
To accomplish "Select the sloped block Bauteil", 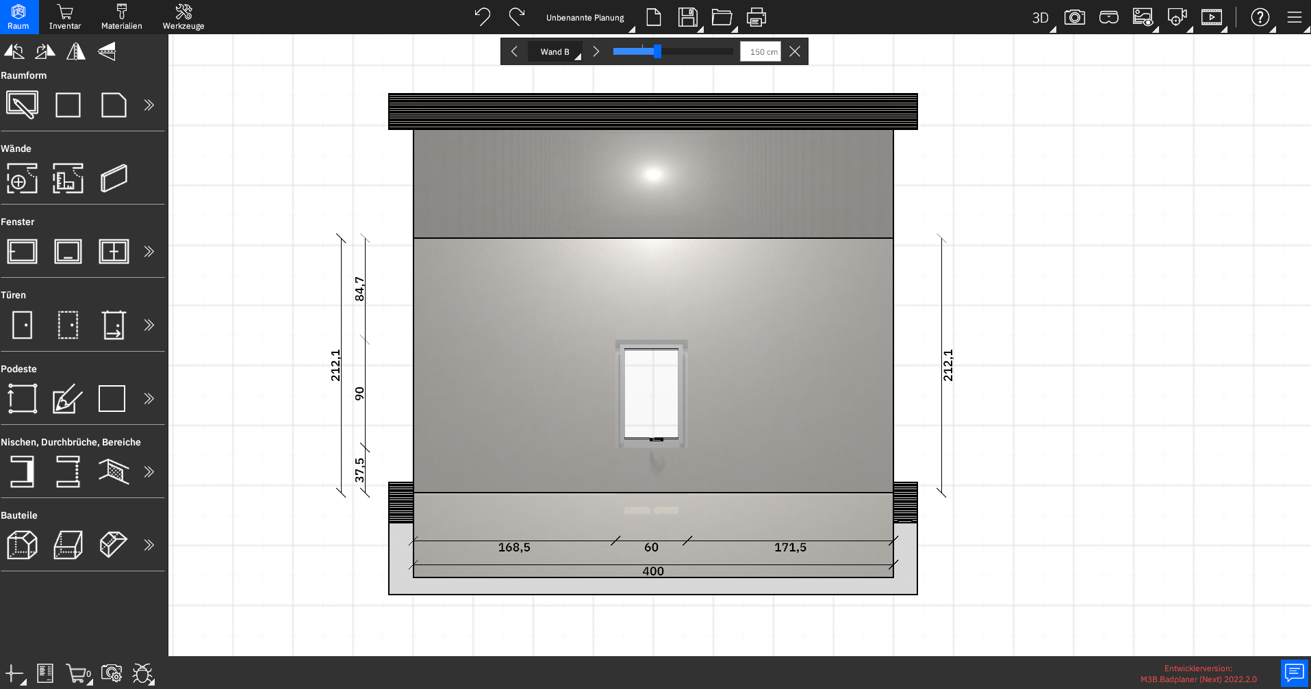I will [68, 545].
